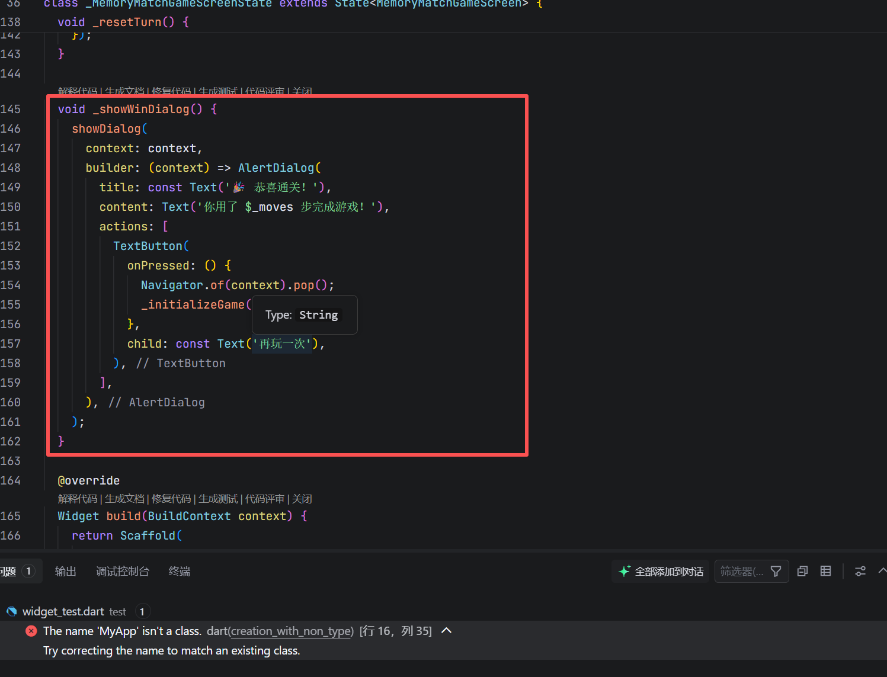Click the "[行 16, 列 35]" location text
The width and height of the screenshot is (887, 677).
tap(396, 631)
